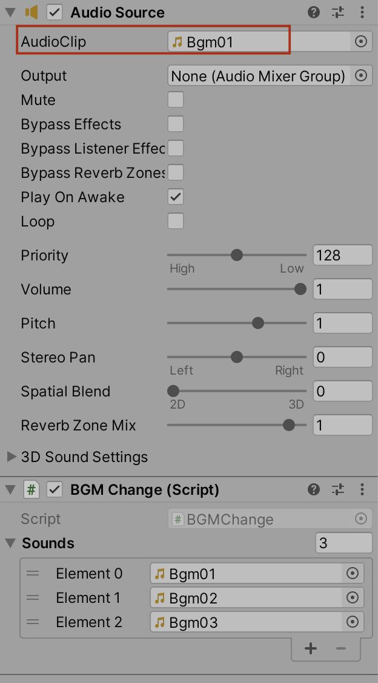Click the Priority input field showing 128
This screenshot has height=683, width=378.
click(x=342, y=255)
